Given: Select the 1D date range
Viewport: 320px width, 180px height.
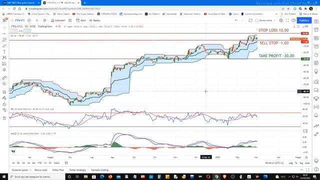Looking at the screenshot, I should (x=13, y=163).
